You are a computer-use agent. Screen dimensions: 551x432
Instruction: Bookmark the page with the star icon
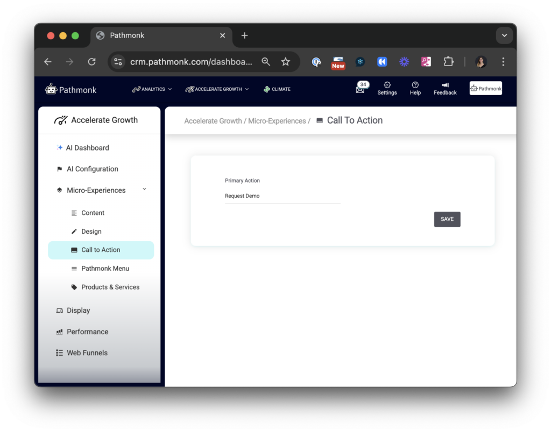click(286, 62)
